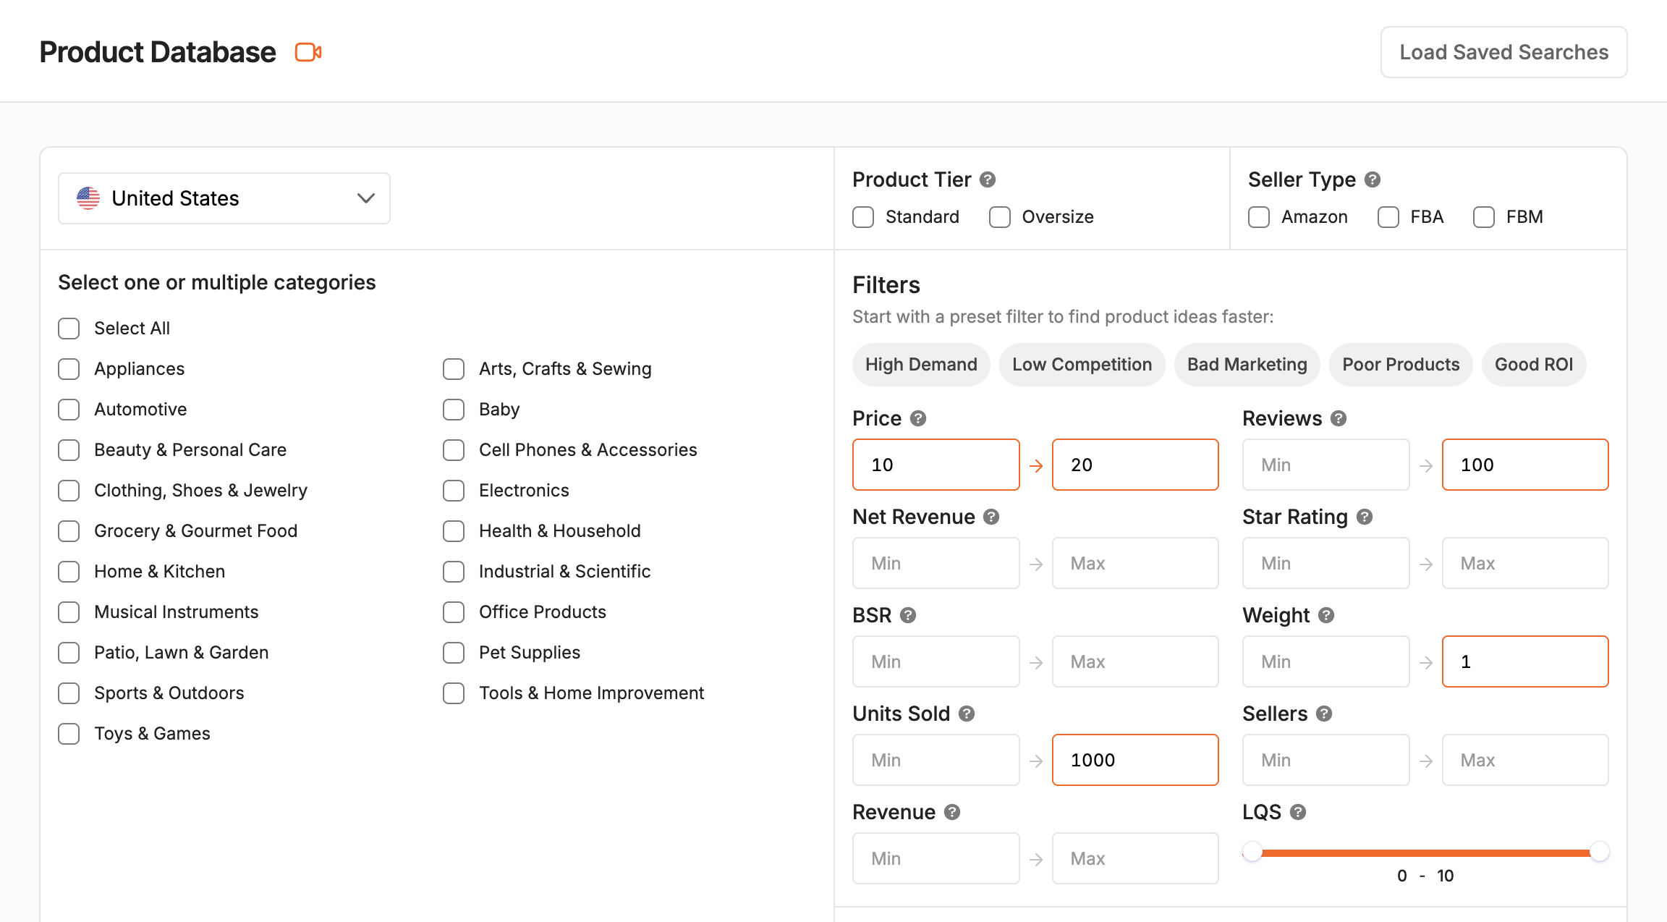Apply the High Demand preset filter
The image size is (1667, 922).
tap(921, 365)
